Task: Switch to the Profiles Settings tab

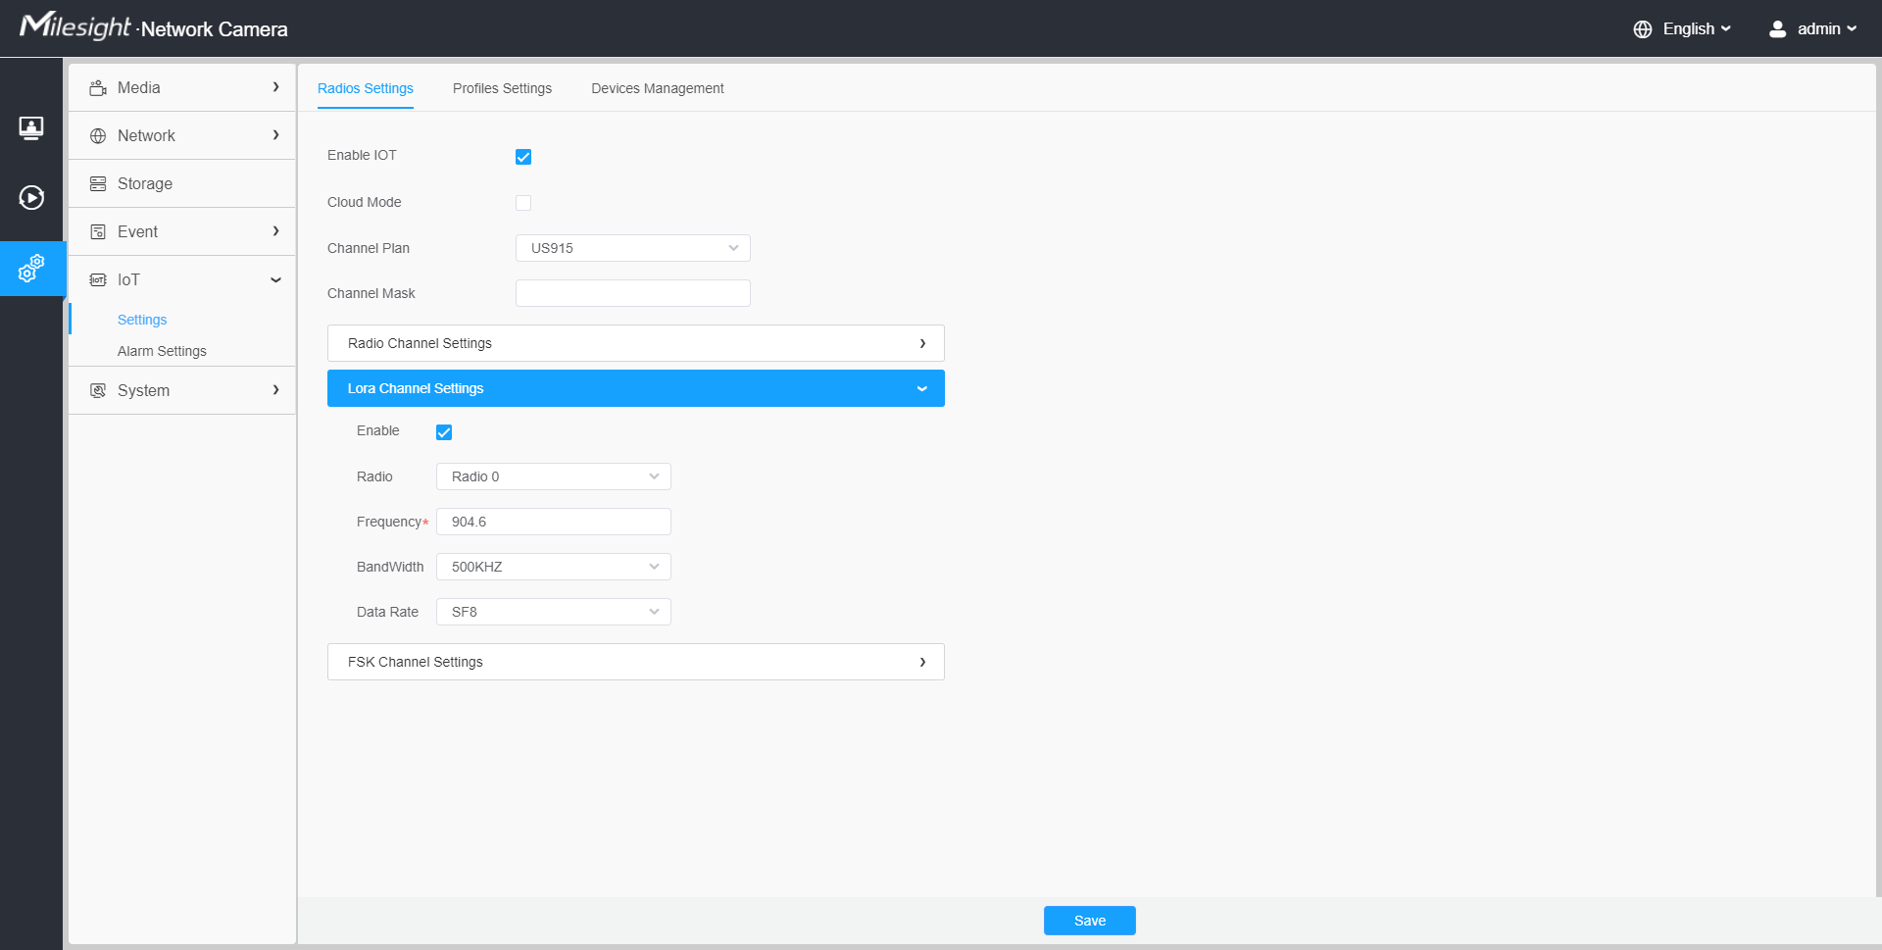Action: pyautogui.click(x=502, y=88)
